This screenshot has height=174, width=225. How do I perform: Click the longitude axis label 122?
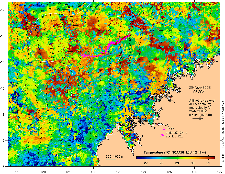93,172
